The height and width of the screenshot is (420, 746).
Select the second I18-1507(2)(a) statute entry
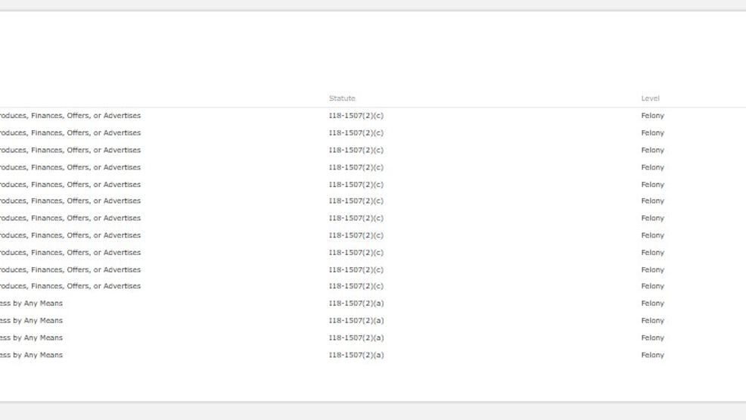(x=356, y=321)
